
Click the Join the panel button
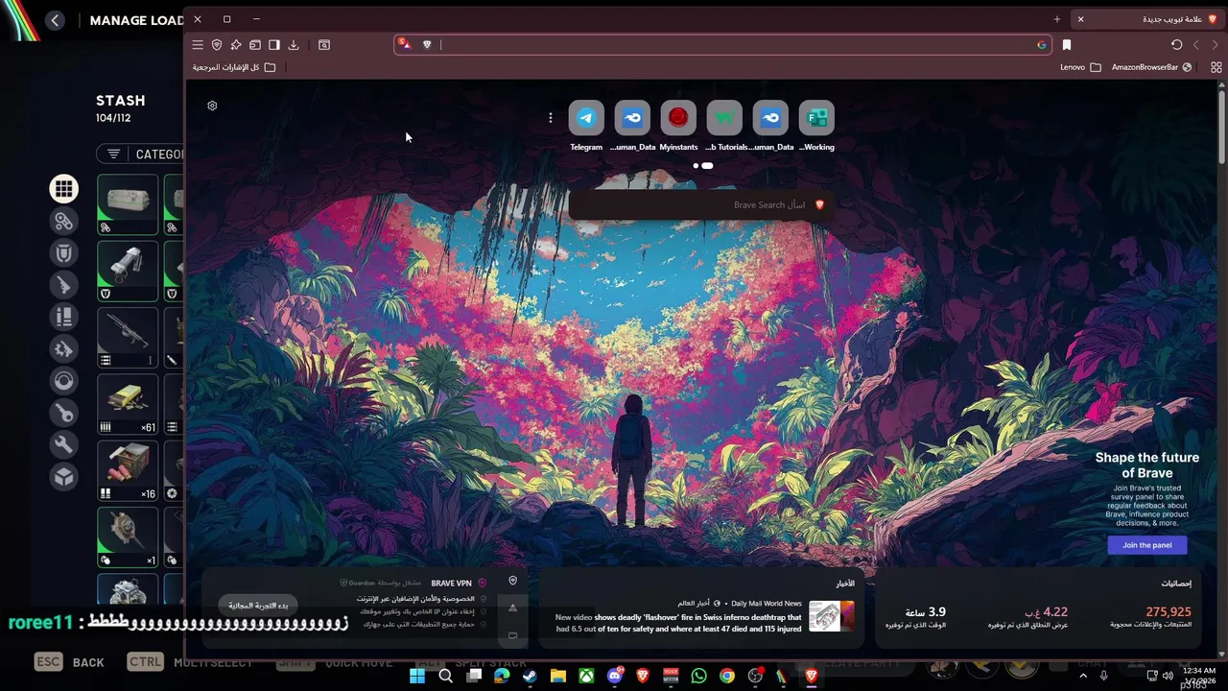[x=1147, y=545]
